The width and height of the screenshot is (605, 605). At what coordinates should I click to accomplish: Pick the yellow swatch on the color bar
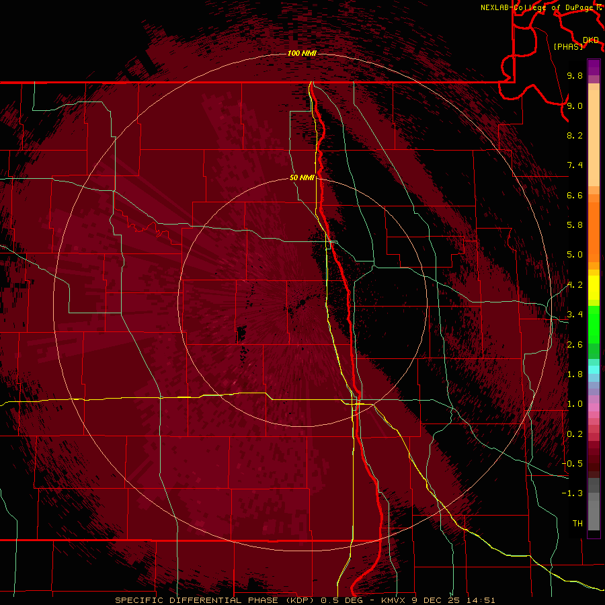click(594, 288)
